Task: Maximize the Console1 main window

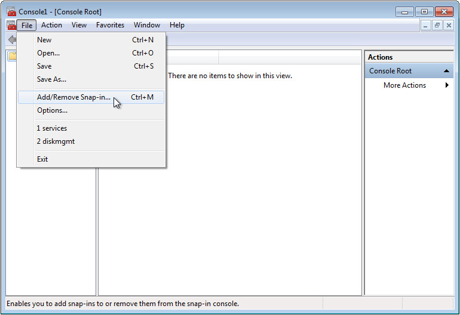Action: click(424, 12)
